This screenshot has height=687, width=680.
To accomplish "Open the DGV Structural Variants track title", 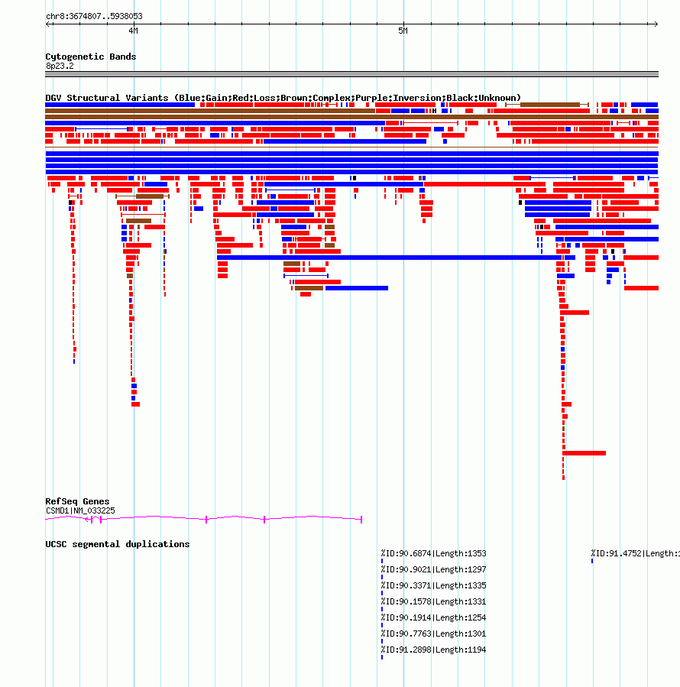I will (x=283, y=98).
